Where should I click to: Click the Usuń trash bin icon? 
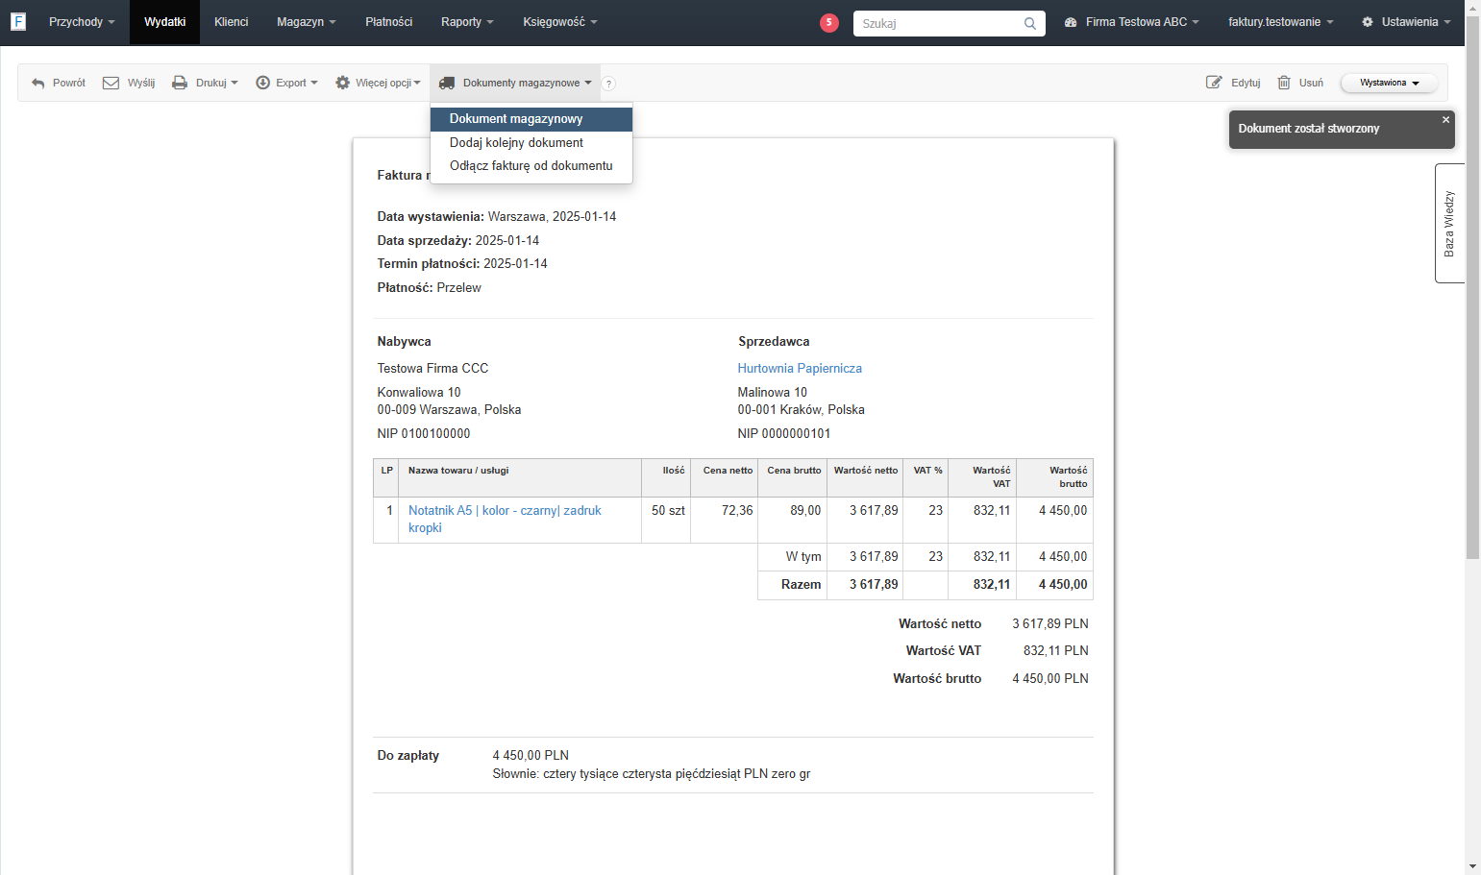click(1284, 83)
